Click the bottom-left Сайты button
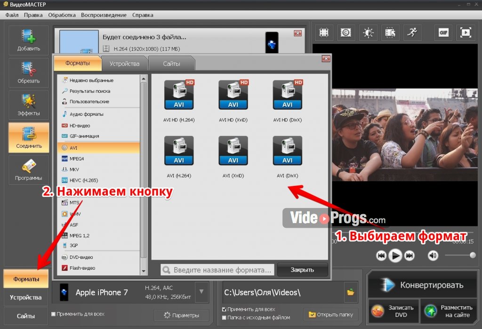 click(x=26, y=316)
